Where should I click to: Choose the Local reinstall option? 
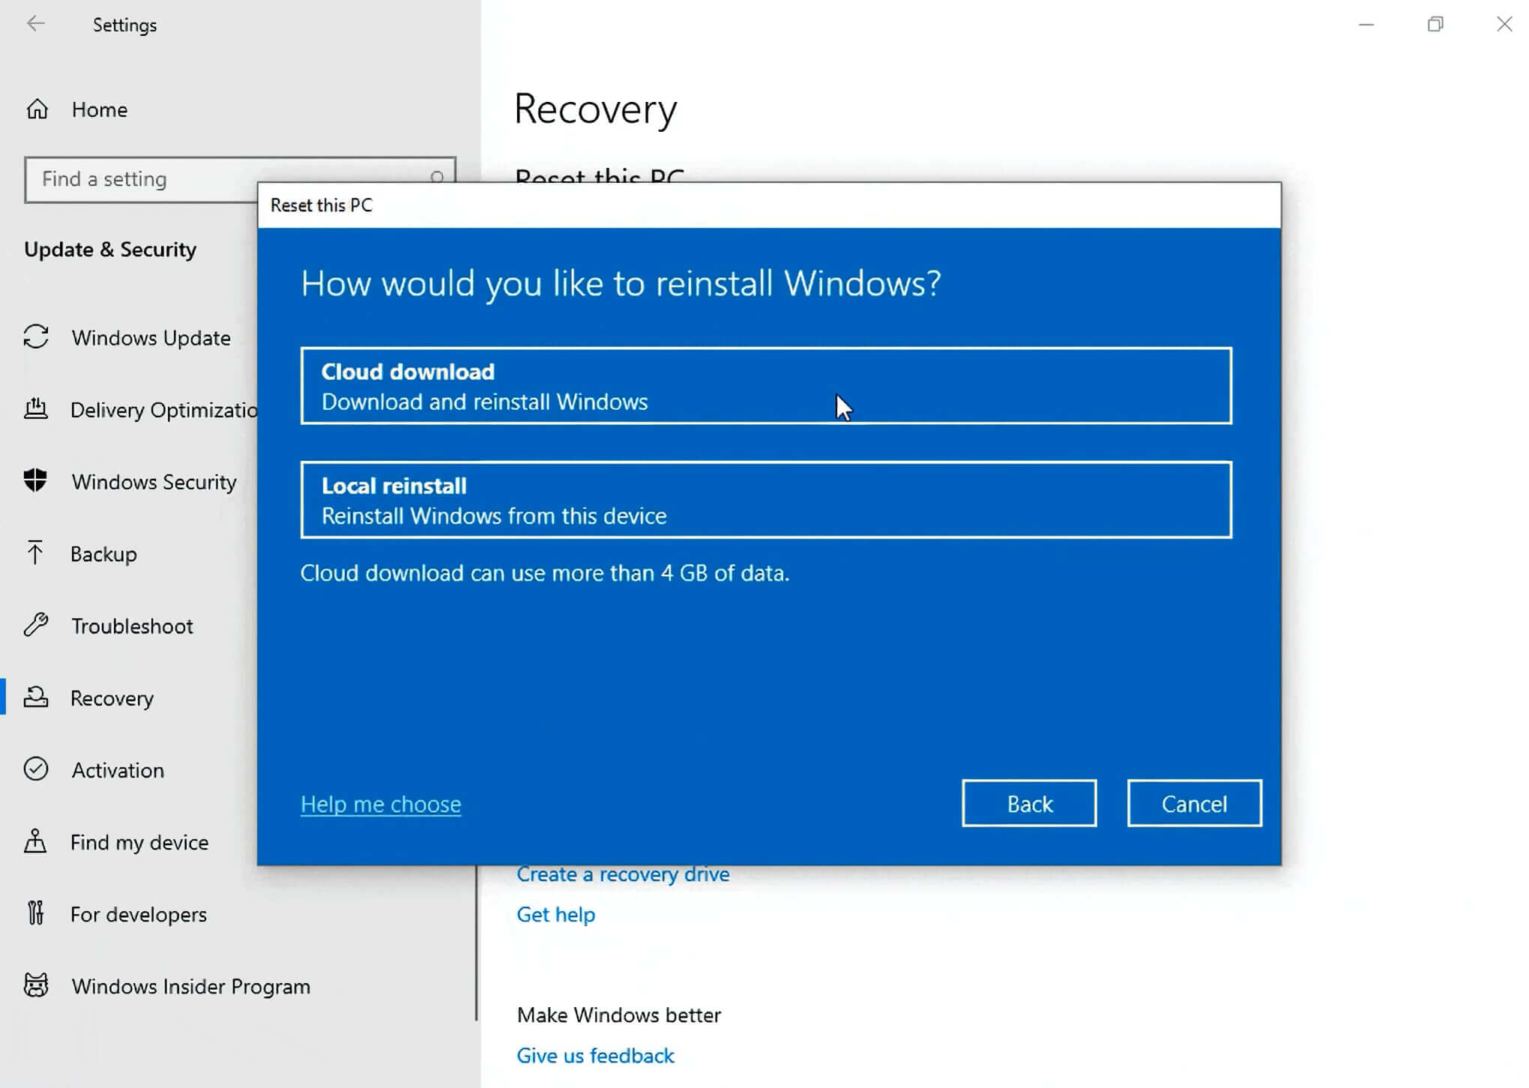point(765,500)
